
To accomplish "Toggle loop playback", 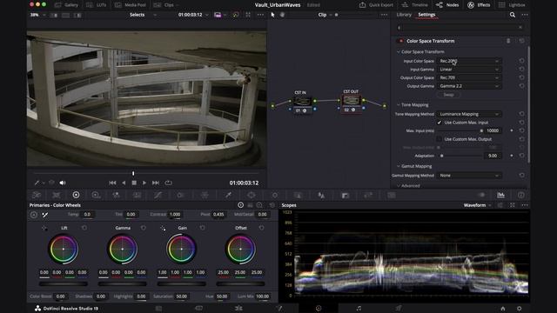I will pos(168,183).
